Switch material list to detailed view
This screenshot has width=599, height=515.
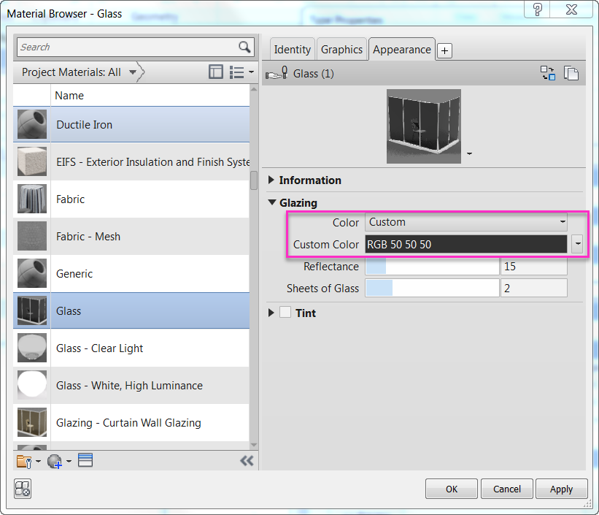[237, 72]
